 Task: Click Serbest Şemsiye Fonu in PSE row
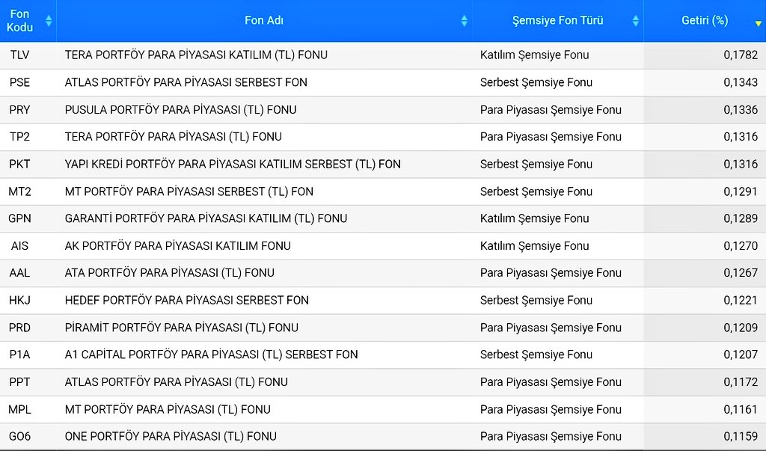point(536,82)
